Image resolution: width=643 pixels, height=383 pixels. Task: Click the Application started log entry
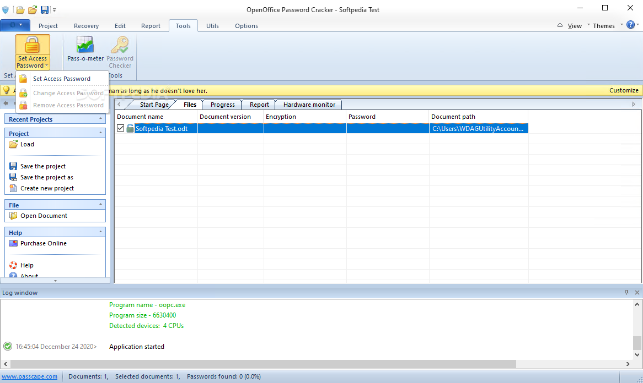pyautogui.click(x=137, y=347)
